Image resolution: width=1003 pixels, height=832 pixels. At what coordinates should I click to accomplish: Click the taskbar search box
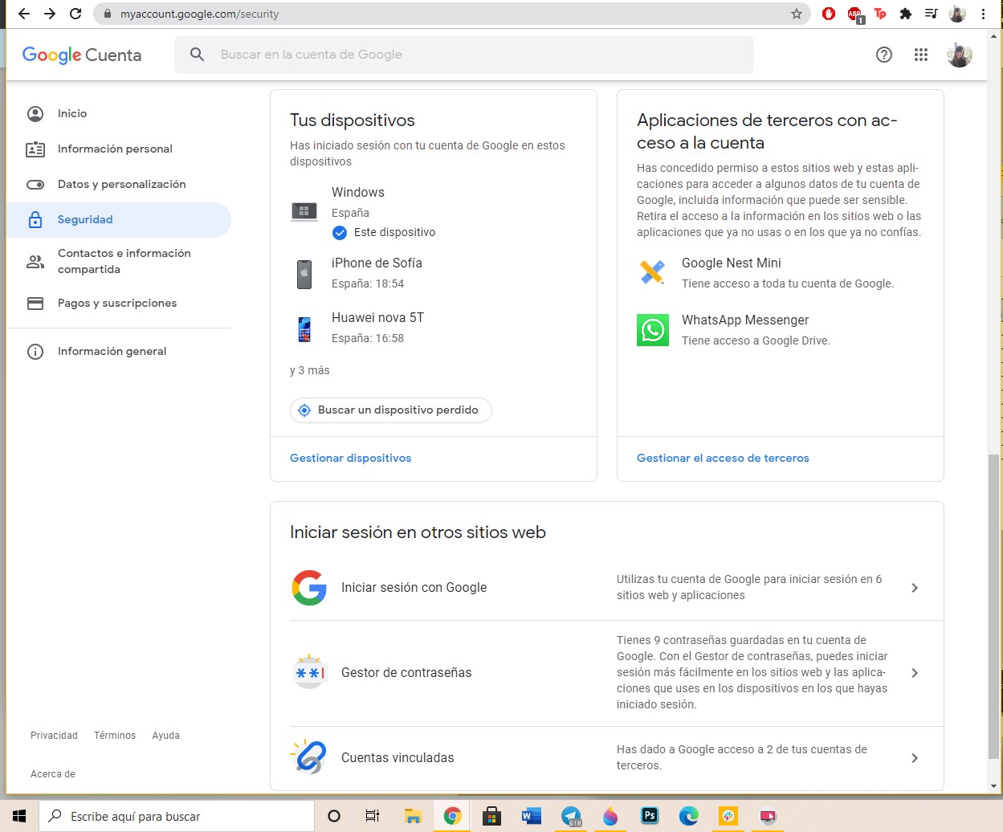(177, 816)
